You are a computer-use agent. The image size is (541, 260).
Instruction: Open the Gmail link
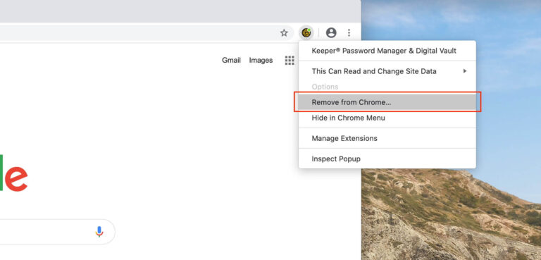[x=231, y=61]
